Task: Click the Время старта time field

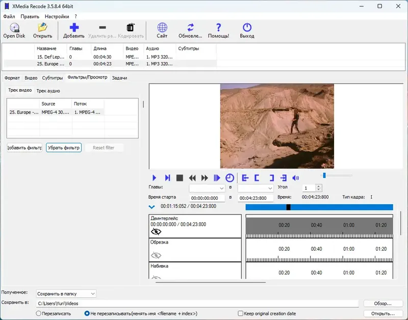Action: click(207, 197)
